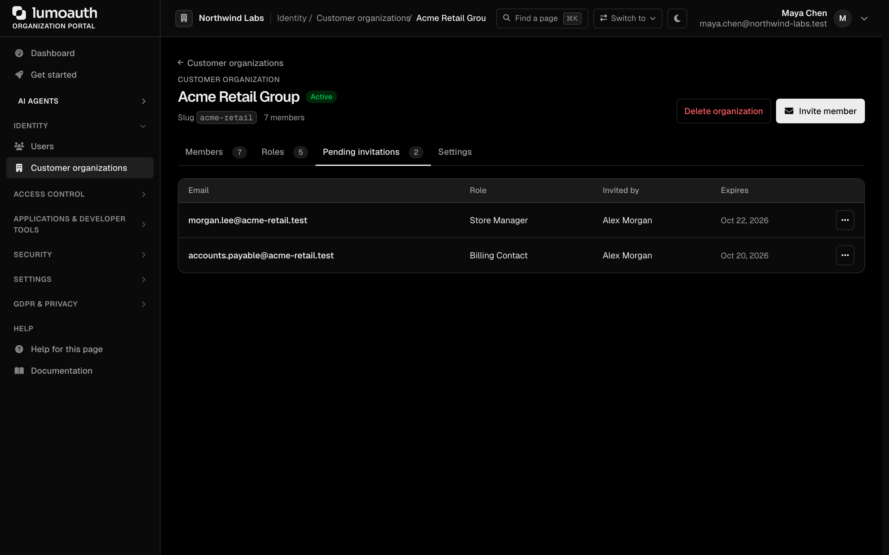This screenshot has width=889, height=555.
Task: Collapse the Identity sidebar section
Action: point(80,126)
